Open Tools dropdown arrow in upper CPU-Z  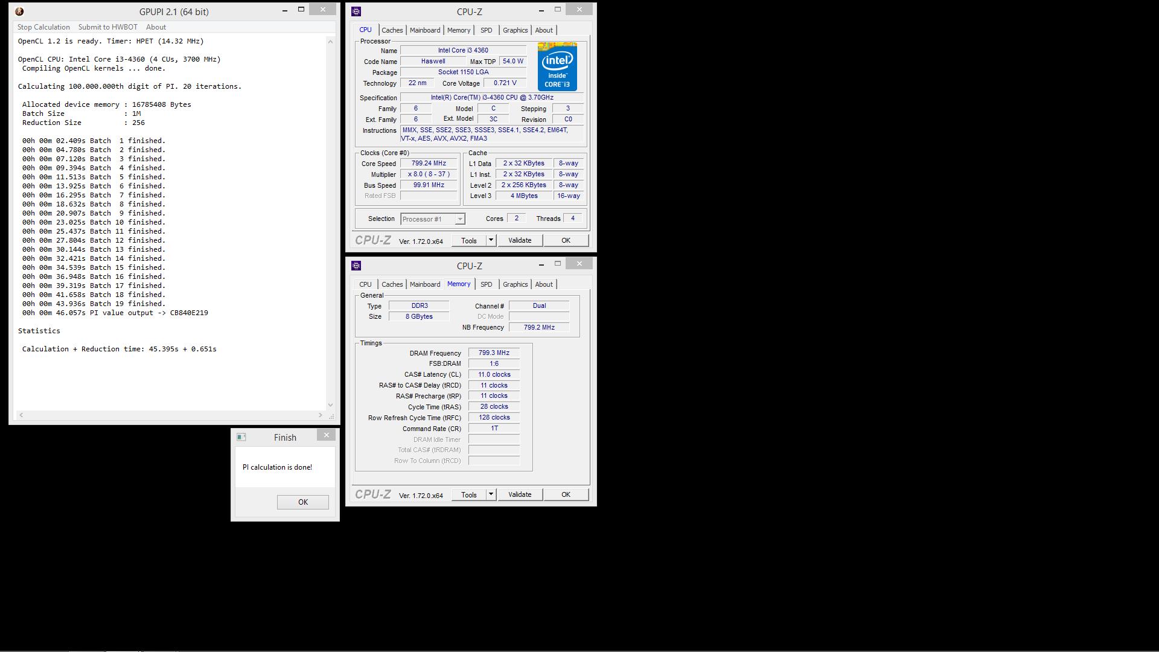pos(491,240)
